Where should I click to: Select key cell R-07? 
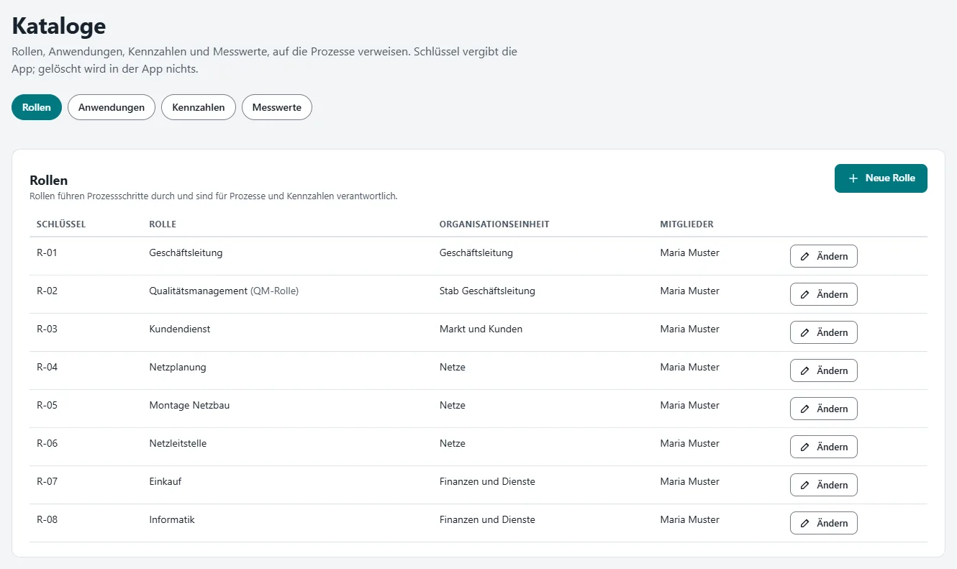[x=47, y=481]
